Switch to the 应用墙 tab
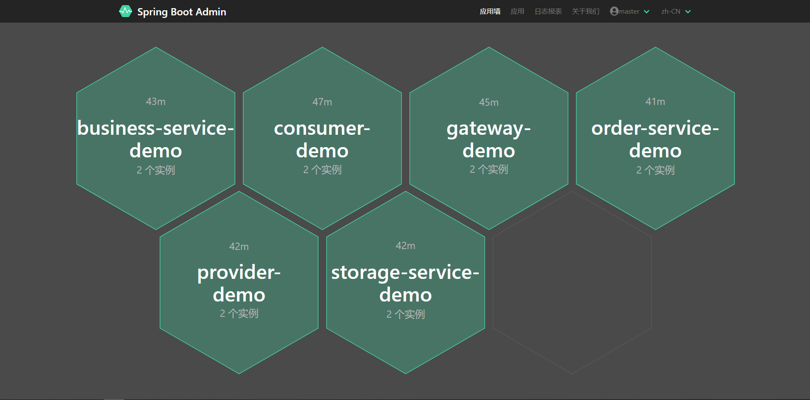 pos(490,12)
